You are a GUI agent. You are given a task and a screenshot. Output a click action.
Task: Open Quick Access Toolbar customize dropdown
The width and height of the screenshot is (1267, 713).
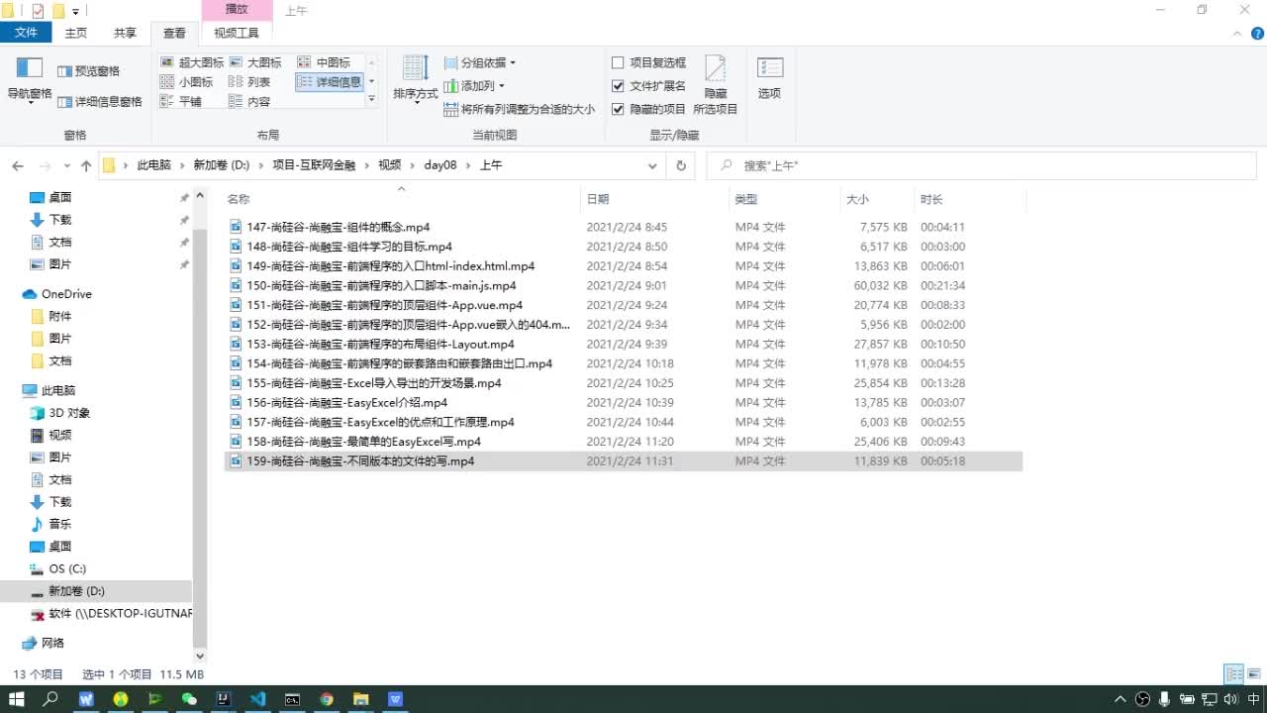75,11
